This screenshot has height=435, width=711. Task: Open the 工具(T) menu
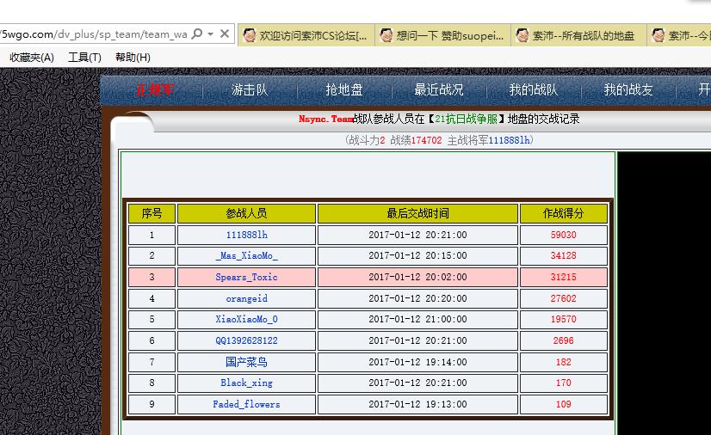tap(84, 58)
